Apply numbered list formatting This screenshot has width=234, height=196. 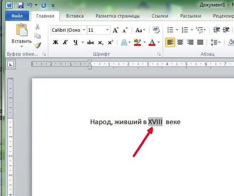click(x=185, y=30)
